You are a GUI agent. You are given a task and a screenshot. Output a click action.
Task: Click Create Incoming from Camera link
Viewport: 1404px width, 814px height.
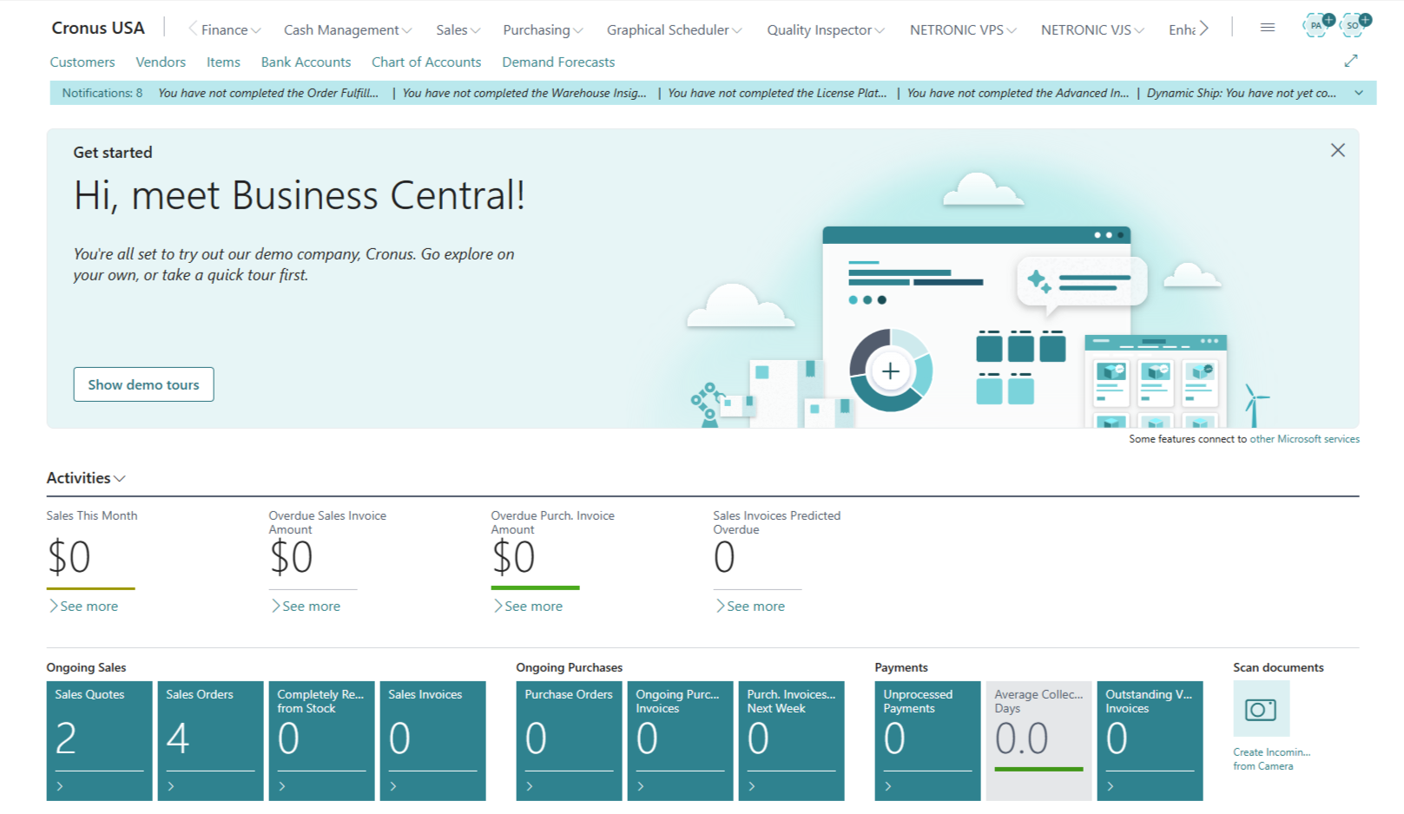1271,758
